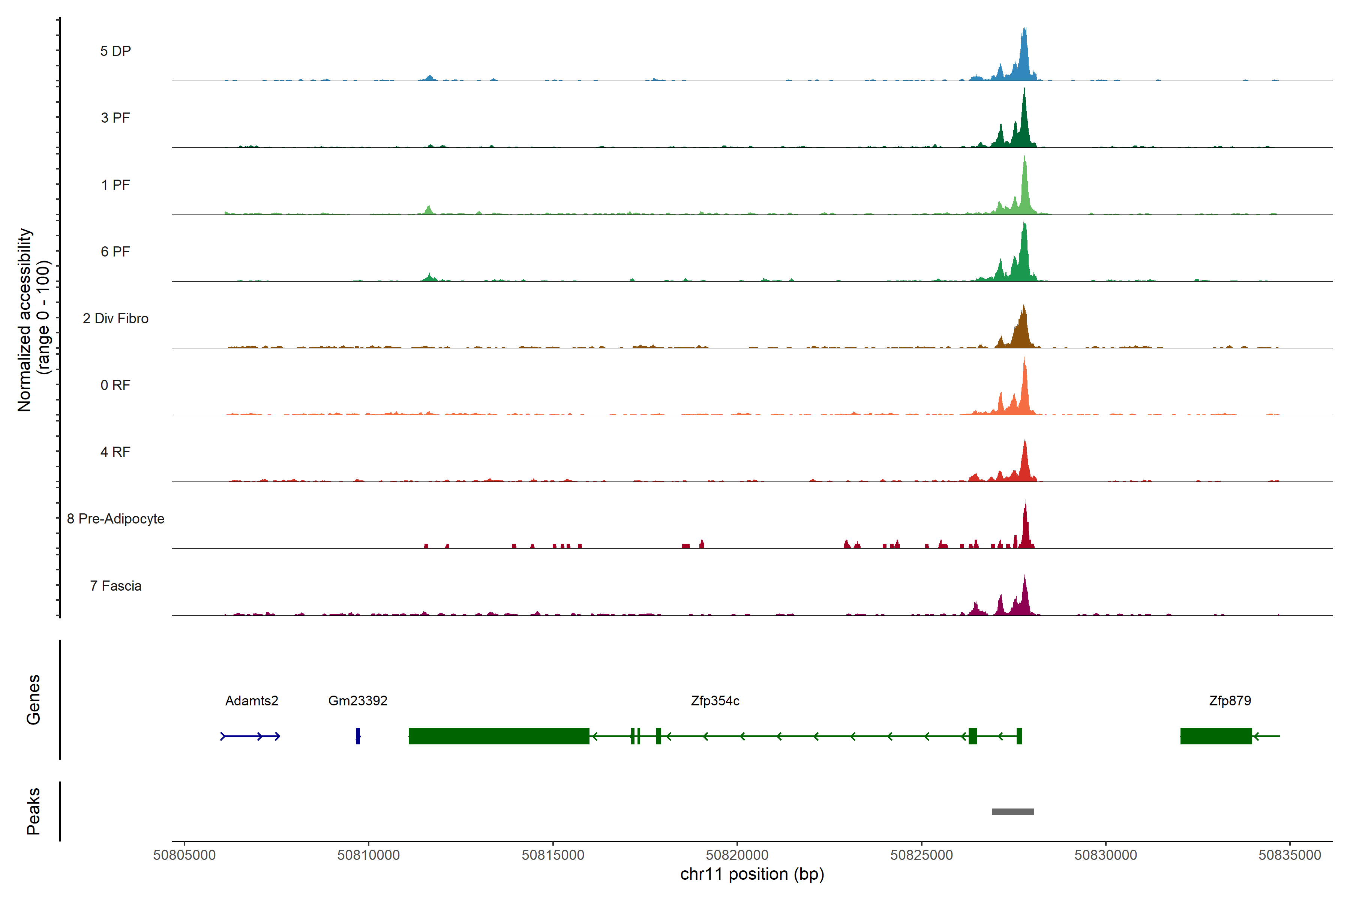Click the 7 Fascia track label
The image size is (1350, 900).
coord(115,586)
